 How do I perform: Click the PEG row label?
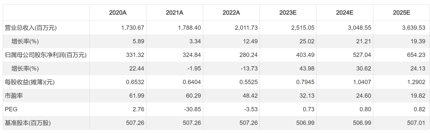pyautogui.click(x=10, y=109)
